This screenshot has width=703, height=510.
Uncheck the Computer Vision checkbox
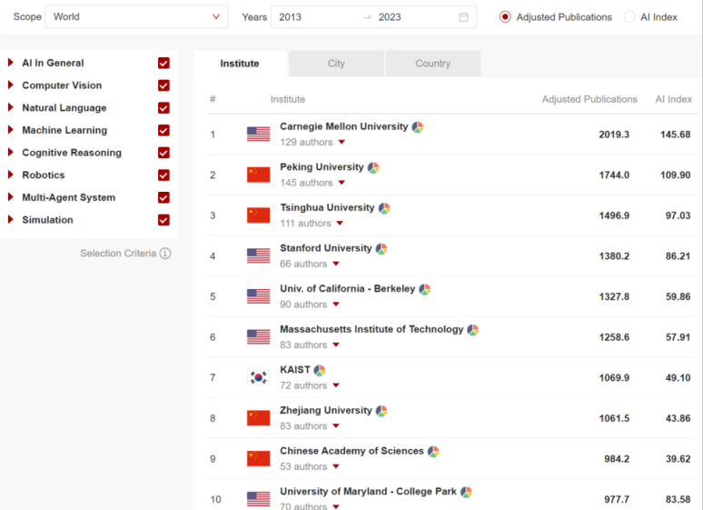tap(163, 85)
